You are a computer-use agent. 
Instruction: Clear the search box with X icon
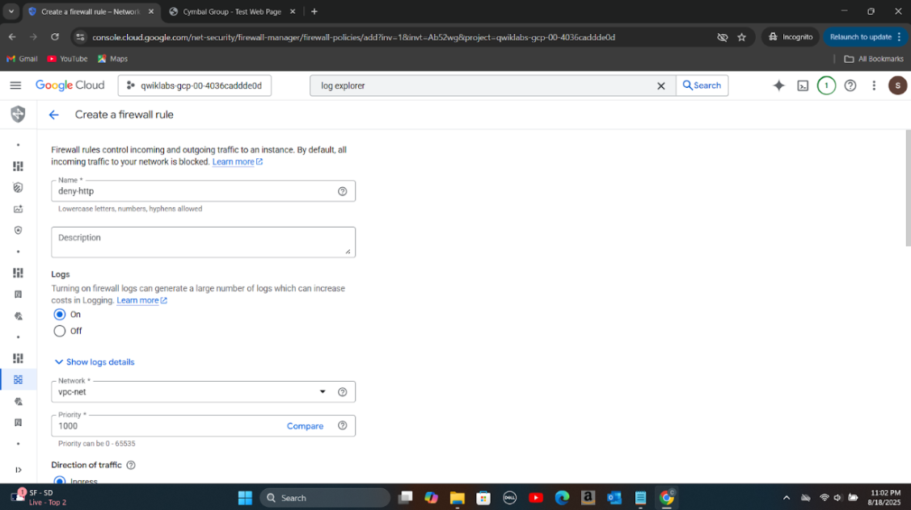tap(660, 86)
